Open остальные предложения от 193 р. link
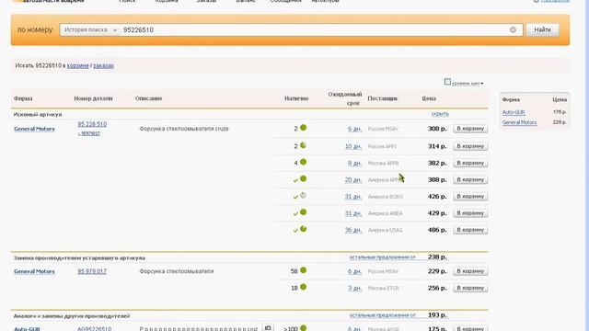The width and height of the screenshot is (589, 331). 383,315
